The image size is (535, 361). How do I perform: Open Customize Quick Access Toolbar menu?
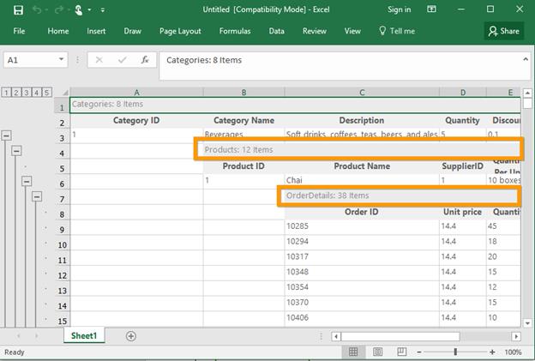tap(103, 10)
